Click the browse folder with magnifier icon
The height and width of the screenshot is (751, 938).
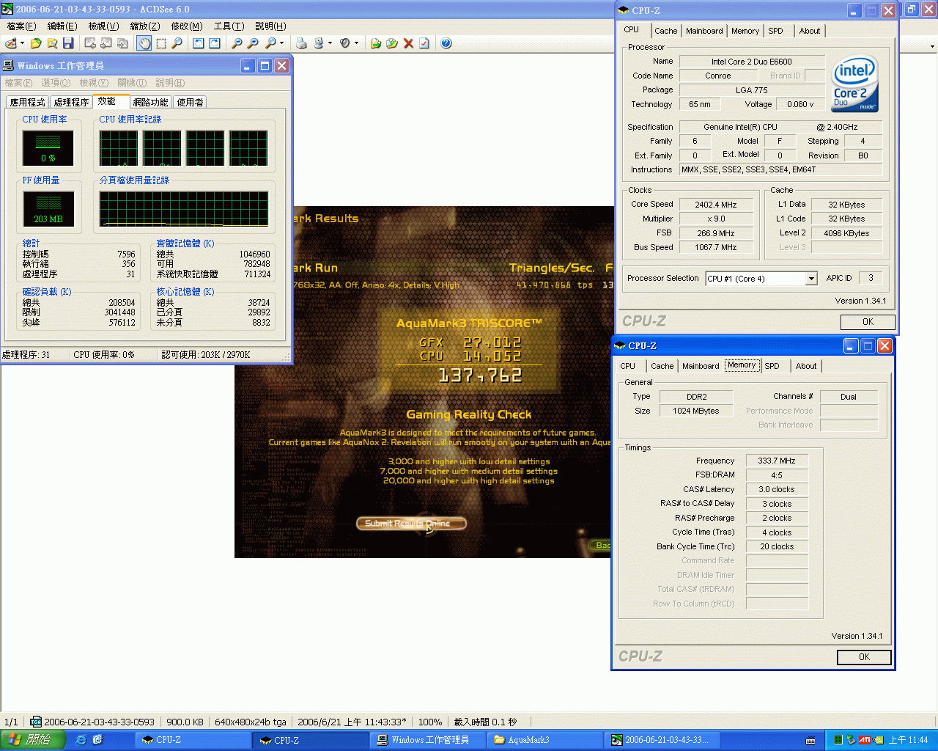coord(52,43)
